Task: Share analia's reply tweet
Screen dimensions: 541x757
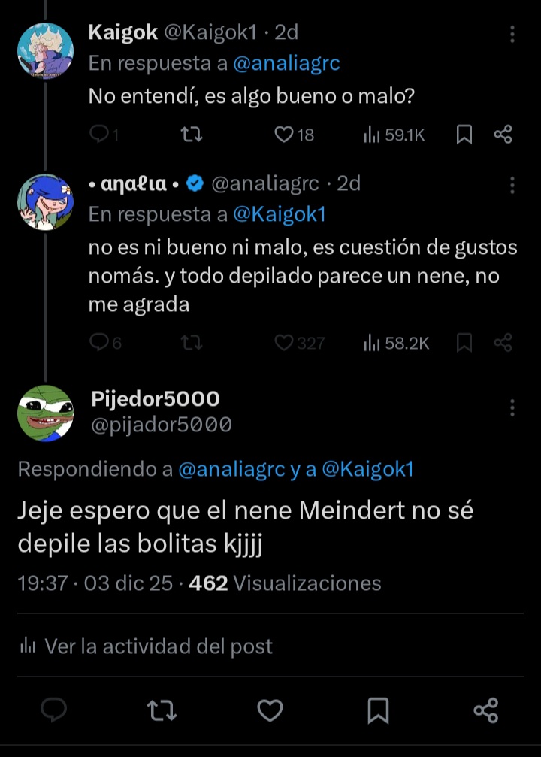Action: (503, 343)
